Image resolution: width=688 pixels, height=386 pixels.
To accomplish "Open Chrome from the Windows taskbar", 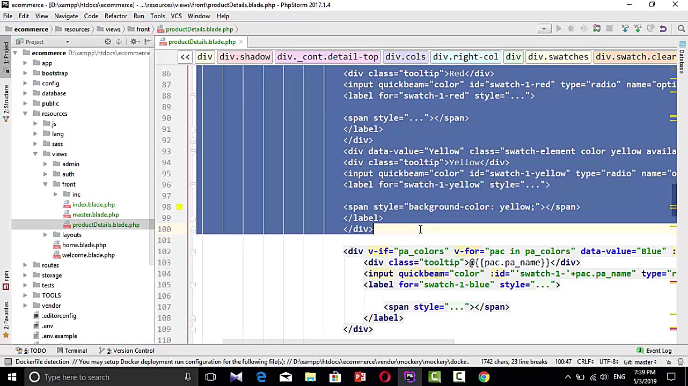I will click(484, 377).
